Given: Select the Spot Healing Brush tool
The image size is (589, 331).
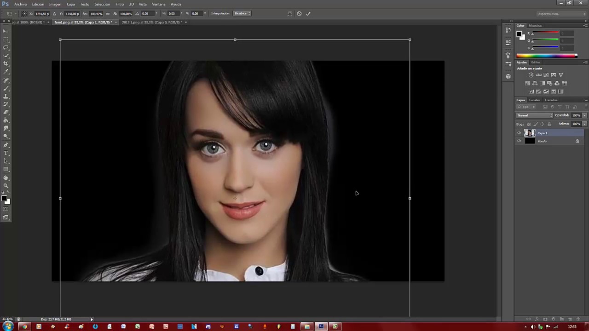Looking at the screenshot, I should 6,80.
